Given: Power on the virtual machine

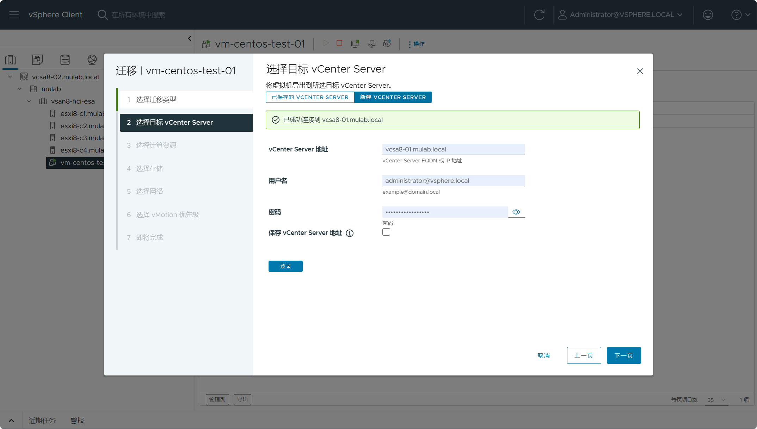Looking at the screenshot, I should 326,43.
